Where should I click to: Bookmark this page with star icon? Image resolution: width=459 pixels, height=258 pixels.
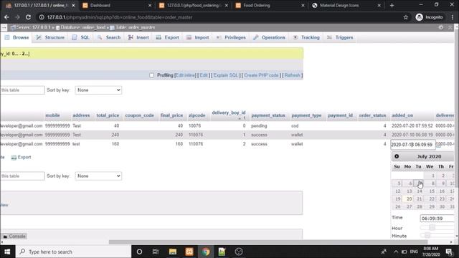click(406, 17)
